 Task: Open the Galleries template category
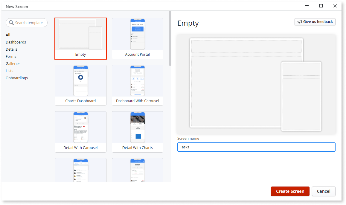click(13, 63)
